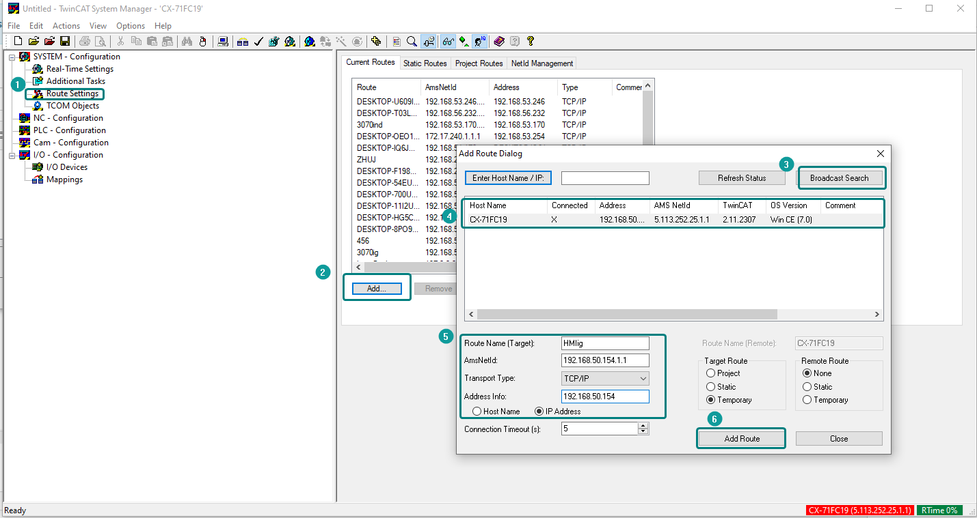
Task: Switch to the Static Routes tab
Action: click(x=425, y=63)
